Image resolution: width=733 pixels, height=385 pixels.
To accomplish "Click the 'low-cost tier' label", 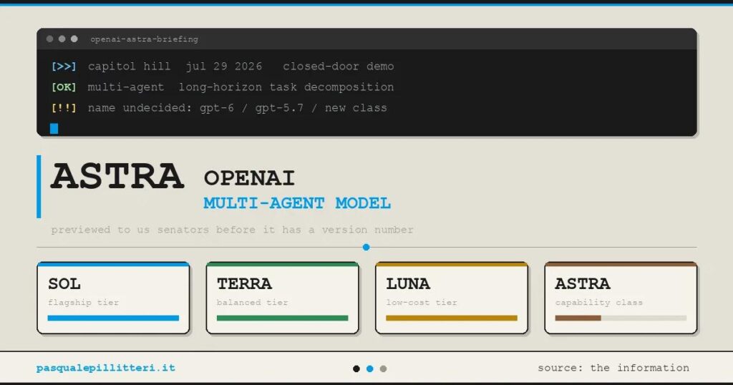I will (x=422, y=303).
